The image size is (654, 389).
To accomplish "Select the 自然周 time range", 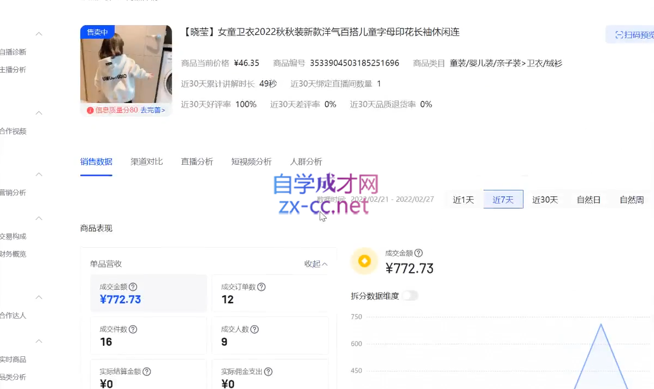I will [x=632, y=200].
